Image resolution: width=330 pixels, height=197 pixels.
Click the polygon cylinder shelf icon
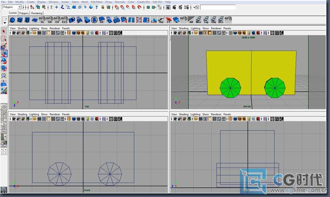tap(27, 20)
